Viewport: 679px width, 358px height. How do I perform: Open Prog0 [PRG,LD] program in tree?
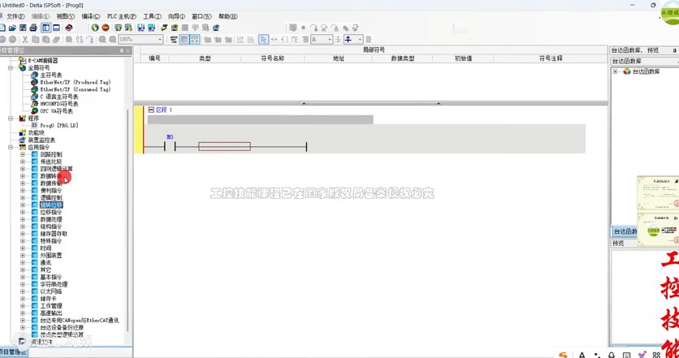click(58, 126)
